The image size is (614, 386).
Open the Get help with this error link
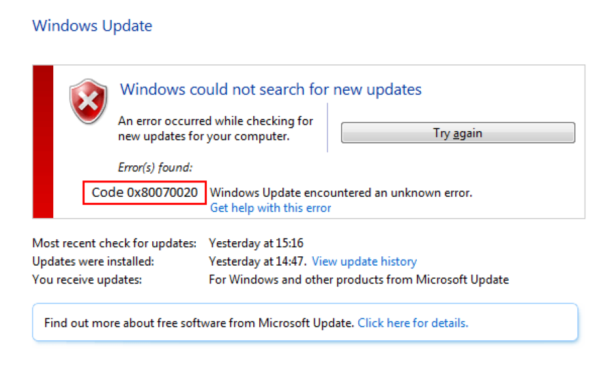(270, 208)
